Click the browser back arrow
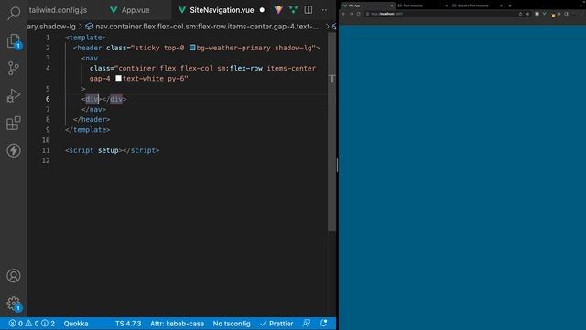Image resolution: width=586 pixels, height=330 pixels. 344,14
